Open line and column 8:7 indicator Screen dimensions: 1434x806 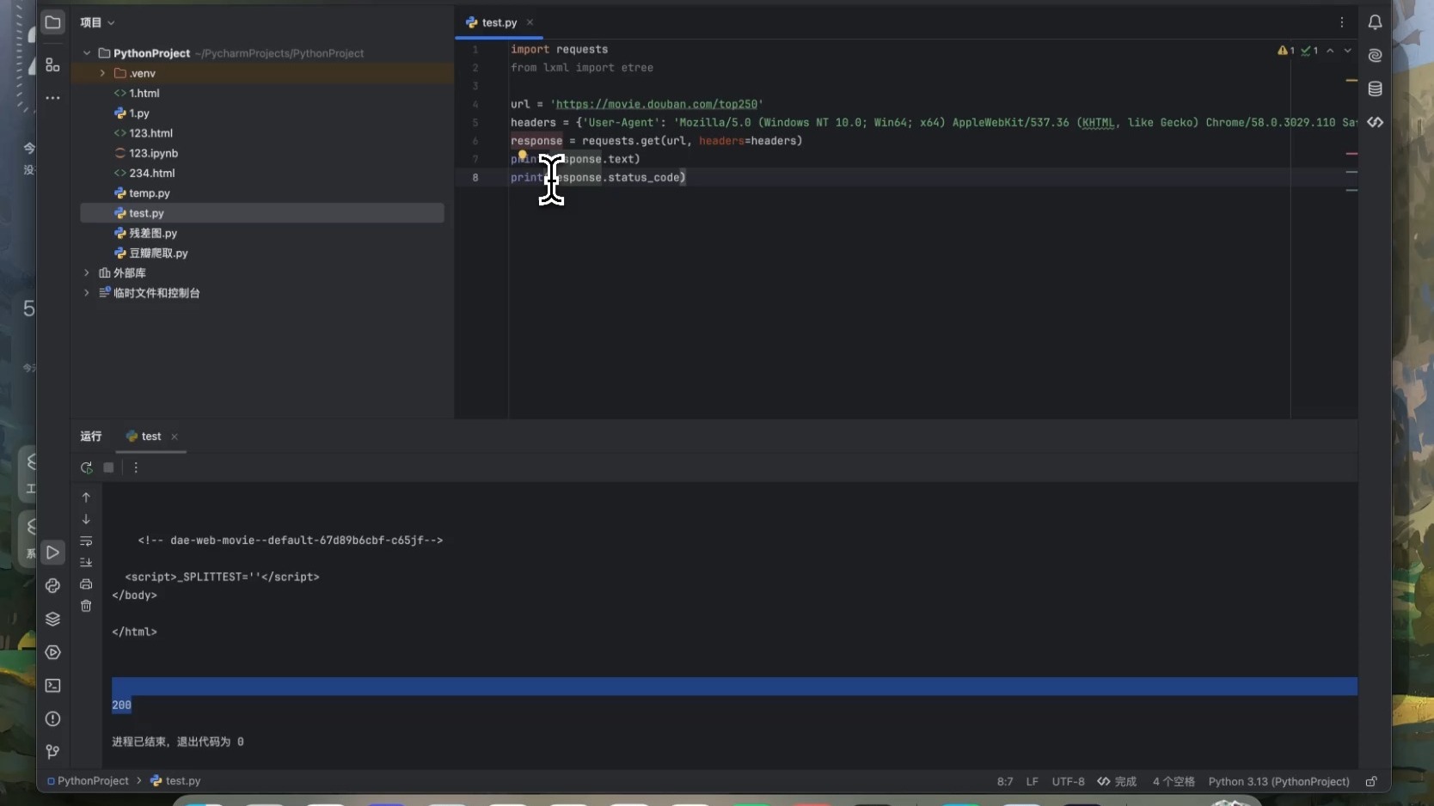tap(1005, 782)
